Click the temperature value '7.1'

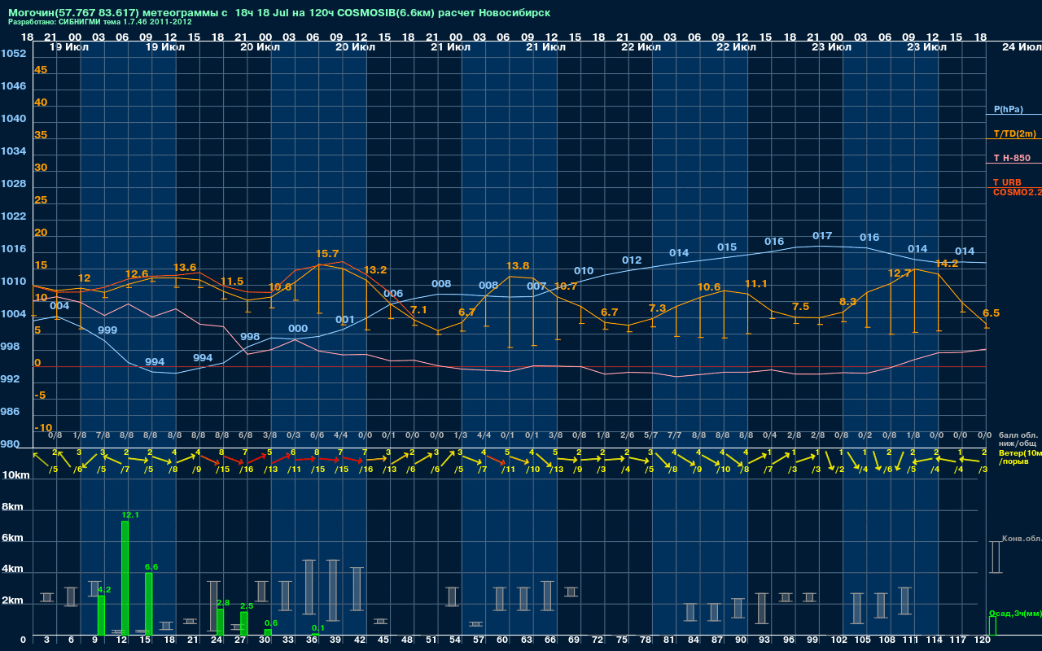click(418, 310)
